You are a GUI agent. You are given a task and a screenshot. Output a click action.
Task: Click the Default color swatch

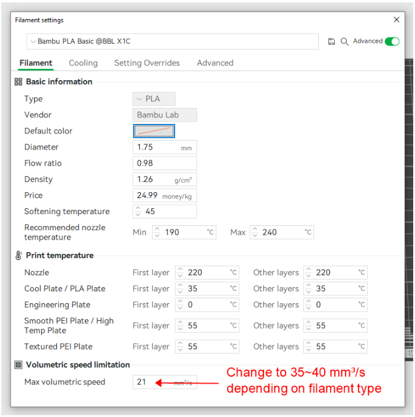pyautogui.click(x=154, y=131)
